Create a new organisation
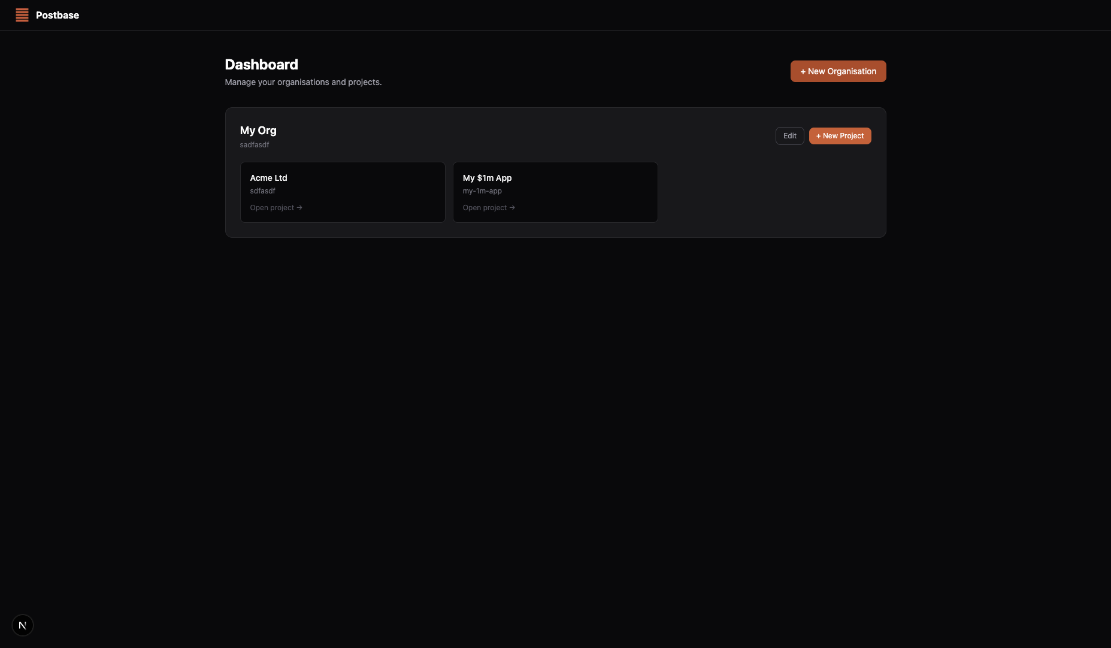Screen dimensions: 1111x648 (x=837, y=71)
